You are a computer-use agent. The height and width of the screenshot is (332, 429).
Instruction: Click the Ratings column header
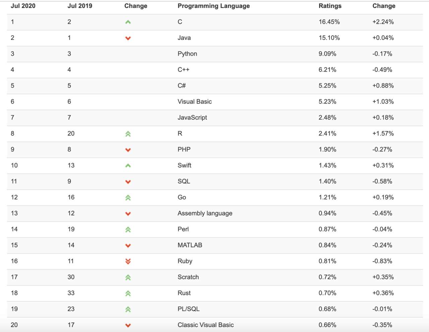[x=330, y=6]
